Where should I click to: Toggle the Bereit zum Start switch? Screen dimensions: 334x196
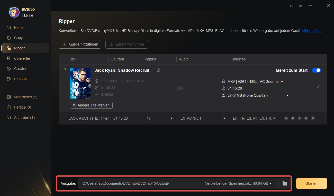[317, 70]
